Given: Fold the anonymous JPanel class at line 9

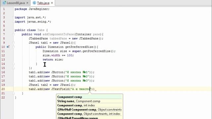Looking at the screenshot, I should [13, 43].
